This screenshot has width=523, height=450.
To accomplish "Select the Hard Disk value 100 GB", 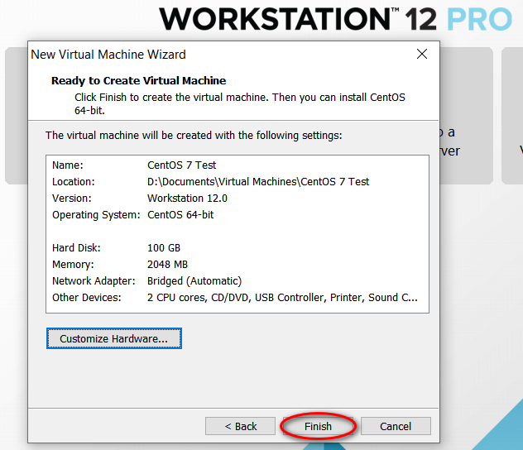I will tap(164, 247).
